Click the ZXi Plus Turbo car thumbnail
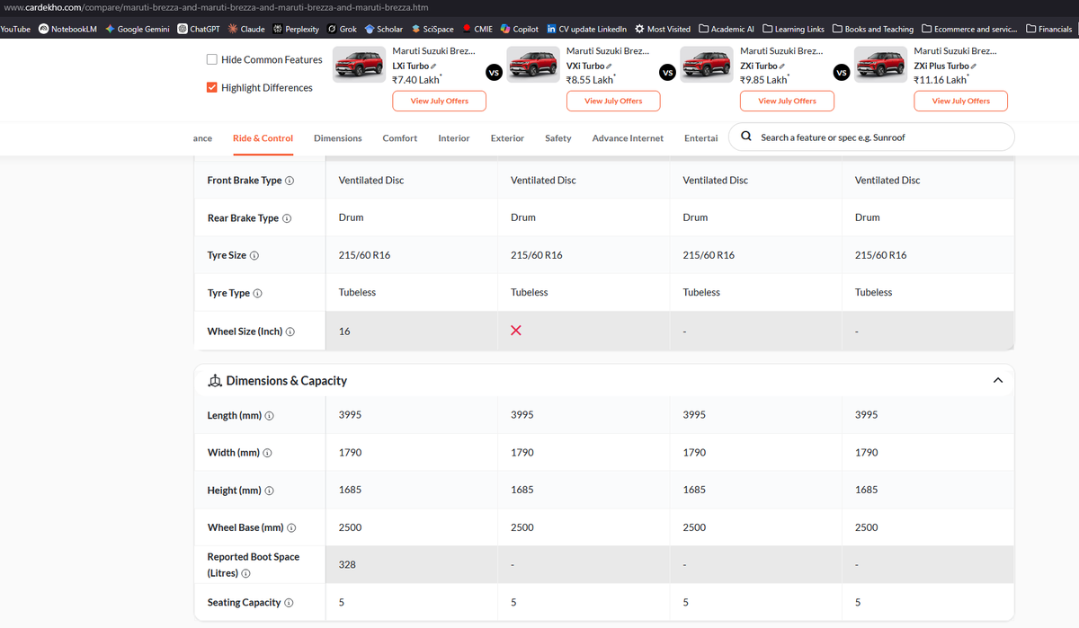Image resolution: width=1079 pixels, height=628 pixels. [x=881, y=66]
